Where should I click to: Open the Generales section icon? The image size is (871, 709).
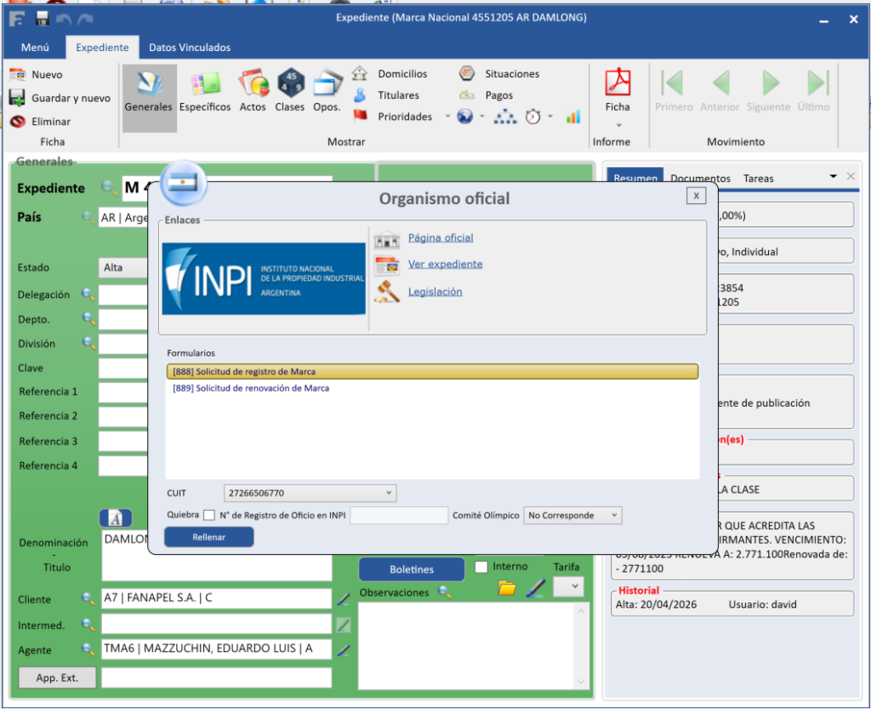148,84
